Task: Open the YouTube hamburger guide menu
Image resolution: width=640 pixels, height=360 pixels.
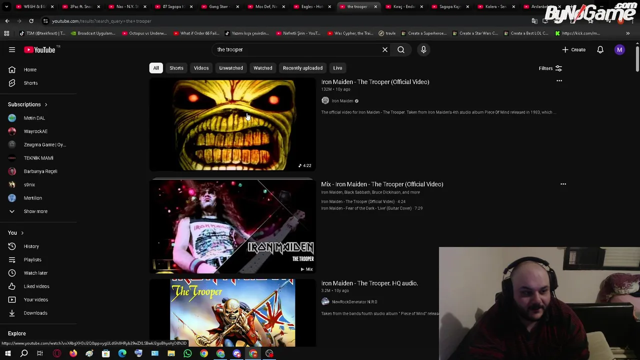Action: 12,49
